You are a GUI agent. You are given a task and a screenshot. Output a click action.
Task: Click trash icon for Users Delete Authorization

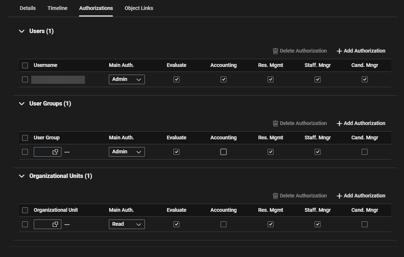pyautogui.click(x=275, y=51)
